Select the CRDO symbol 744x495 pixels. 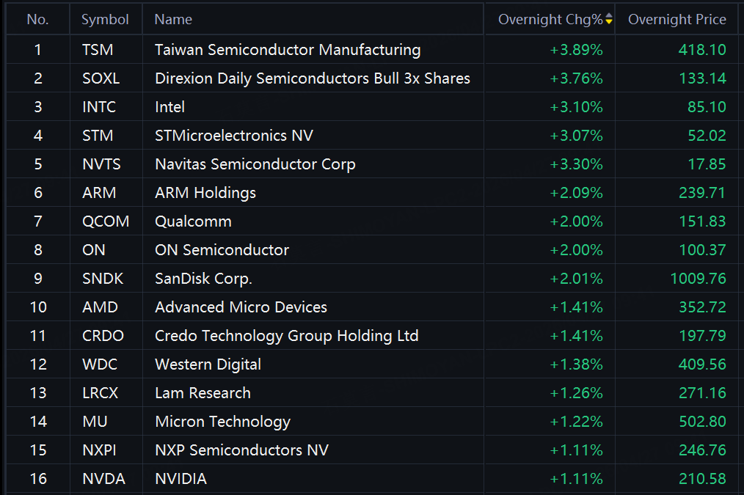tap(103, 336)
